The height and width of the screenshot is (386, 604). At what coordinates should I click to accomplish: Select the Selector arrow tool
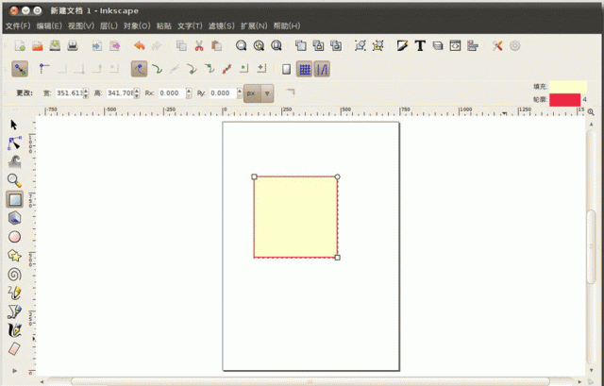point(14,125)
